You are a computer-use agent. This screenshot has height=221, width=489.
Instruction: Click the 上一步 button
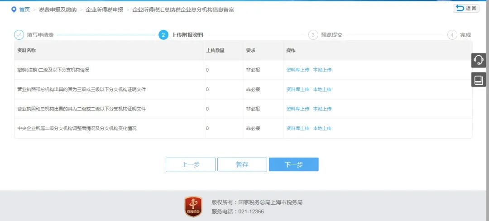click(x=191, y=164)
